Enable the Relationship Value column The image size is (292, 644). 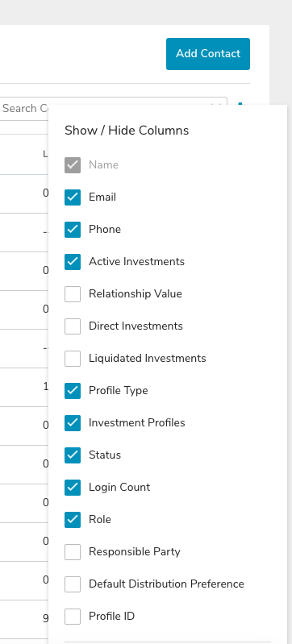click(x=73, y=294)
